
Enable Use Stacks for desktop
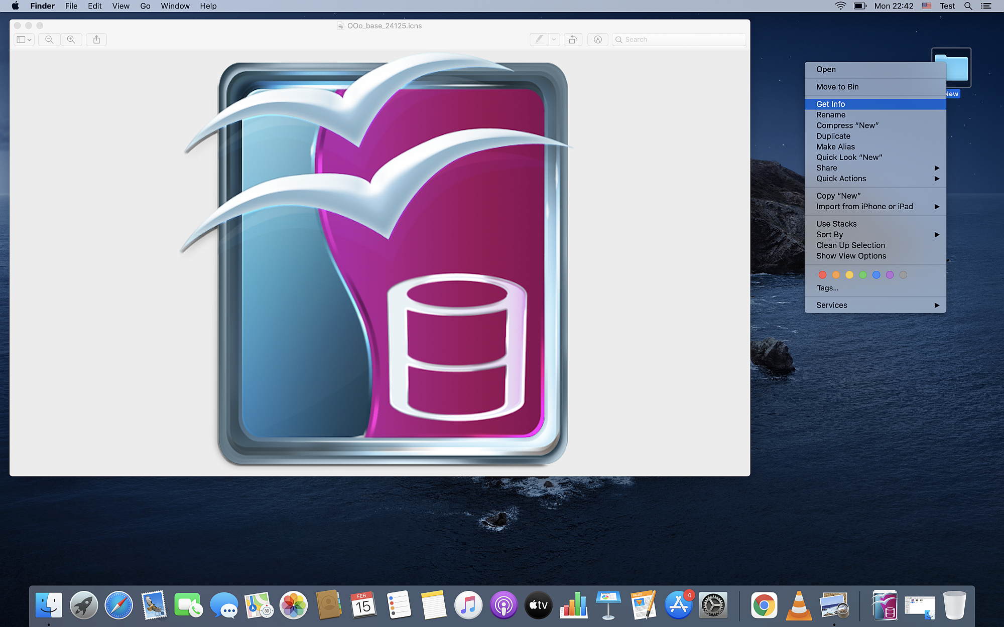coord(836,224)
